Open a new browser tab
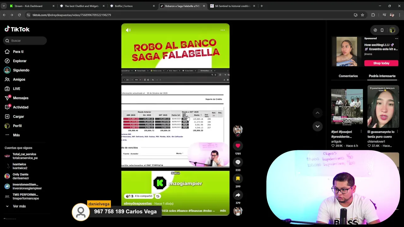Viewport: 404px width, 227px height. [x=261, y=6]
